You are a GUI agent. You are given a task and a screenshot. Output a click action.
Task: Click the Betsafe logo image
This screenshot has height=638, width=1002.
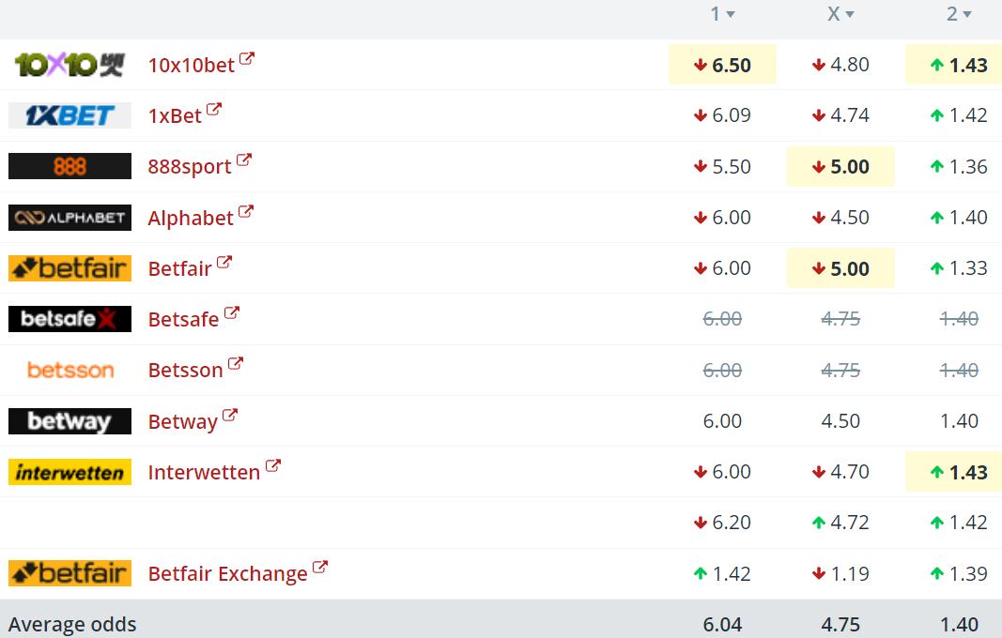69,319
